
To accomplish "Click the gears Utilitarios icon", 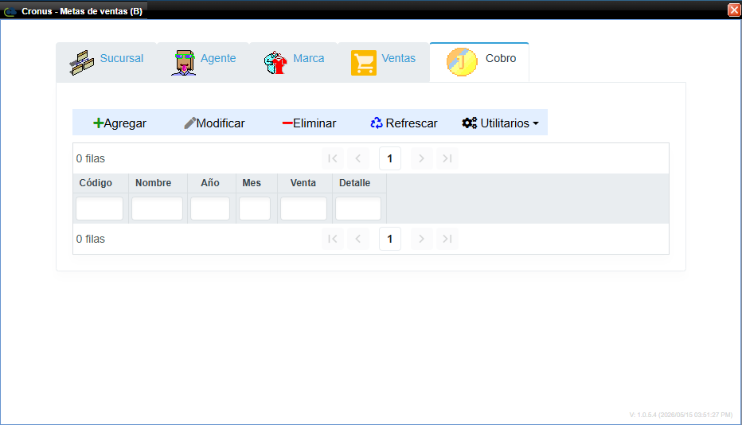I will point(470,123).
